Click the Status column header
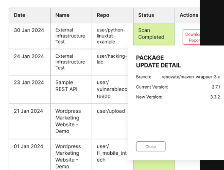224x170 pixels. coord(146,15)
